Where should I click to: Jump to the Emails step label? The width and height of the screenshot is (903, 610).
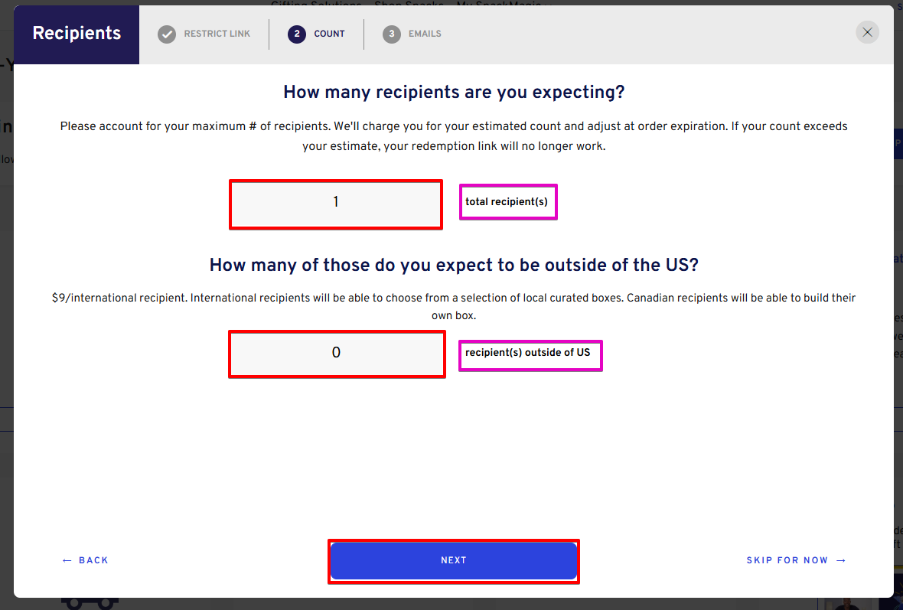coord(425,34)
